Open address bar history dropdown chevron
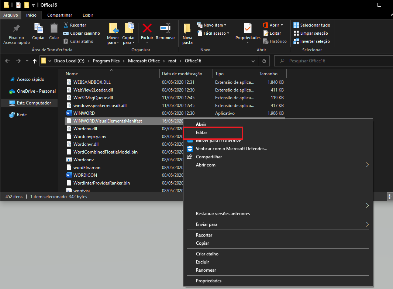 [x=253, y=61]
